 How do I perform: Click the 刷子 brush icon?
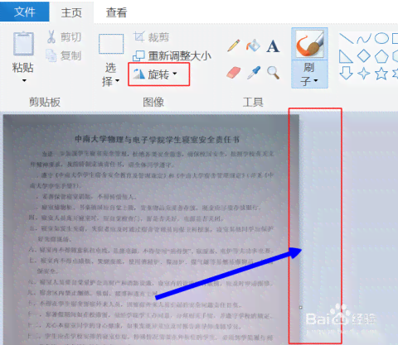click(309, 44)
